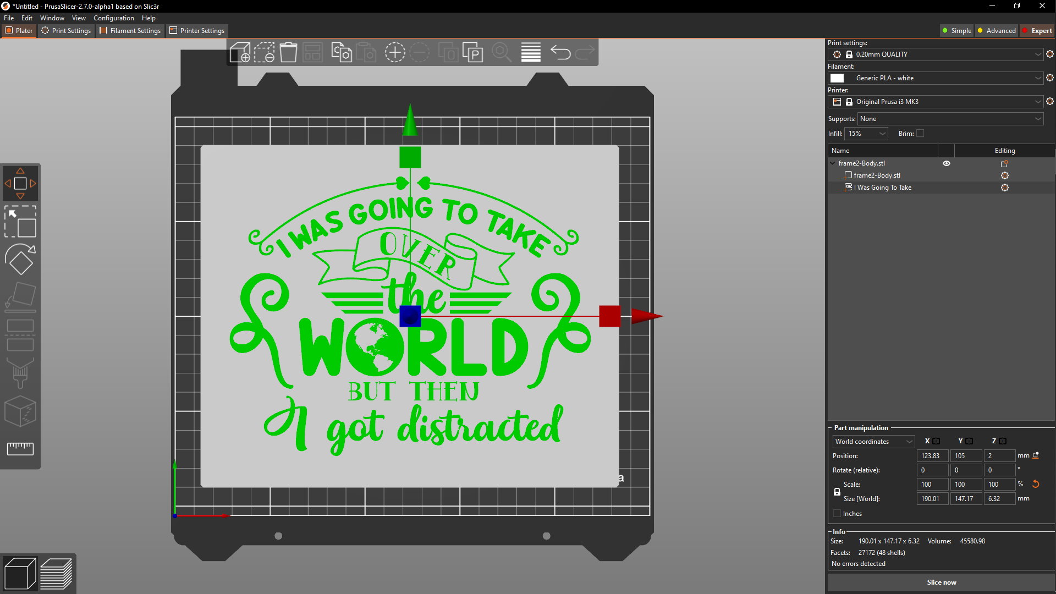Split the model to parts
Image resolution: width=1056 pixels, height=594 pixels.
click(474, 53)
